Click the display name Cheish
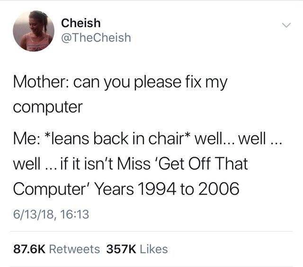Viewport: 303px width, 267px height. coord(81,23)
